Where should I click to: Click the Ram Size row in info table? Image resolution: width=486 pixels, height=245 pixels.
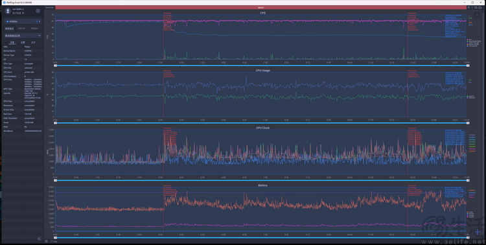pos(23,114)
